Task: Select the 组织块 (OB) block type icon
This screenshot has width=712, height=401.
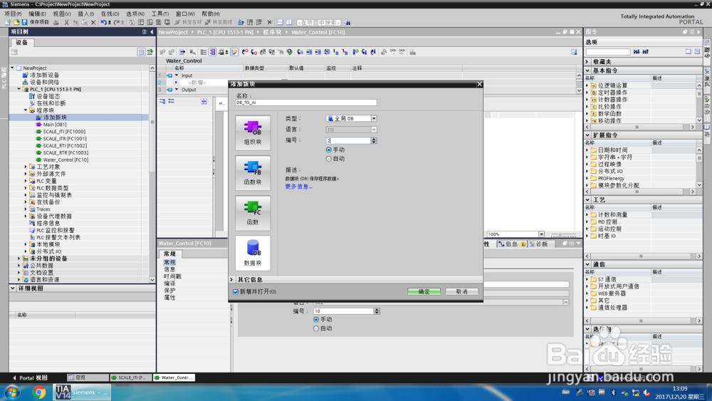Action: point(253,132)
